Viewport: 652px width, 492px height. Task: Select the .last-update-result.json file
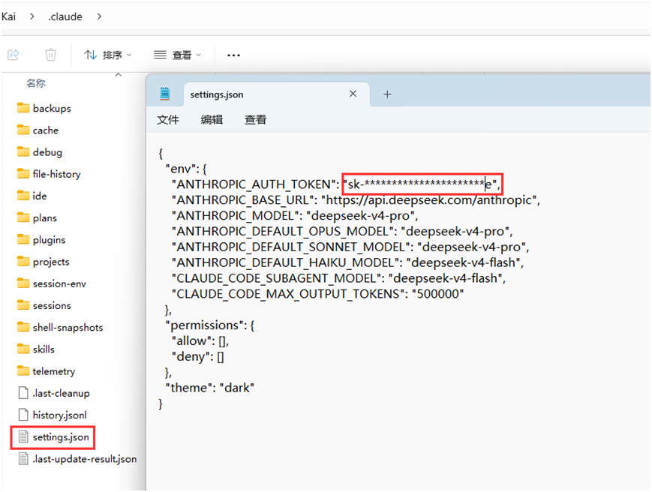click(x=77, y=459)
